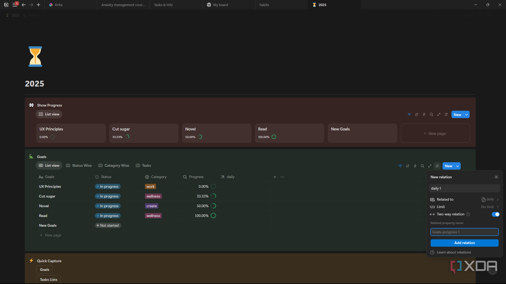This screenshot has height=284, width=506.
Task: Switch to Category Wise view tab
Action: 114,165
